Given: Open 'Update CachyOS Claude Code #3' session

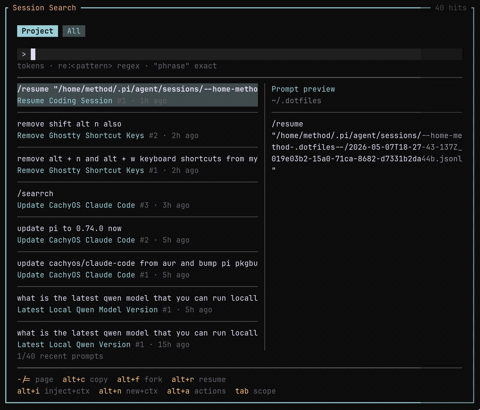Looking at the screenshot, I should [x=103, y=206].
